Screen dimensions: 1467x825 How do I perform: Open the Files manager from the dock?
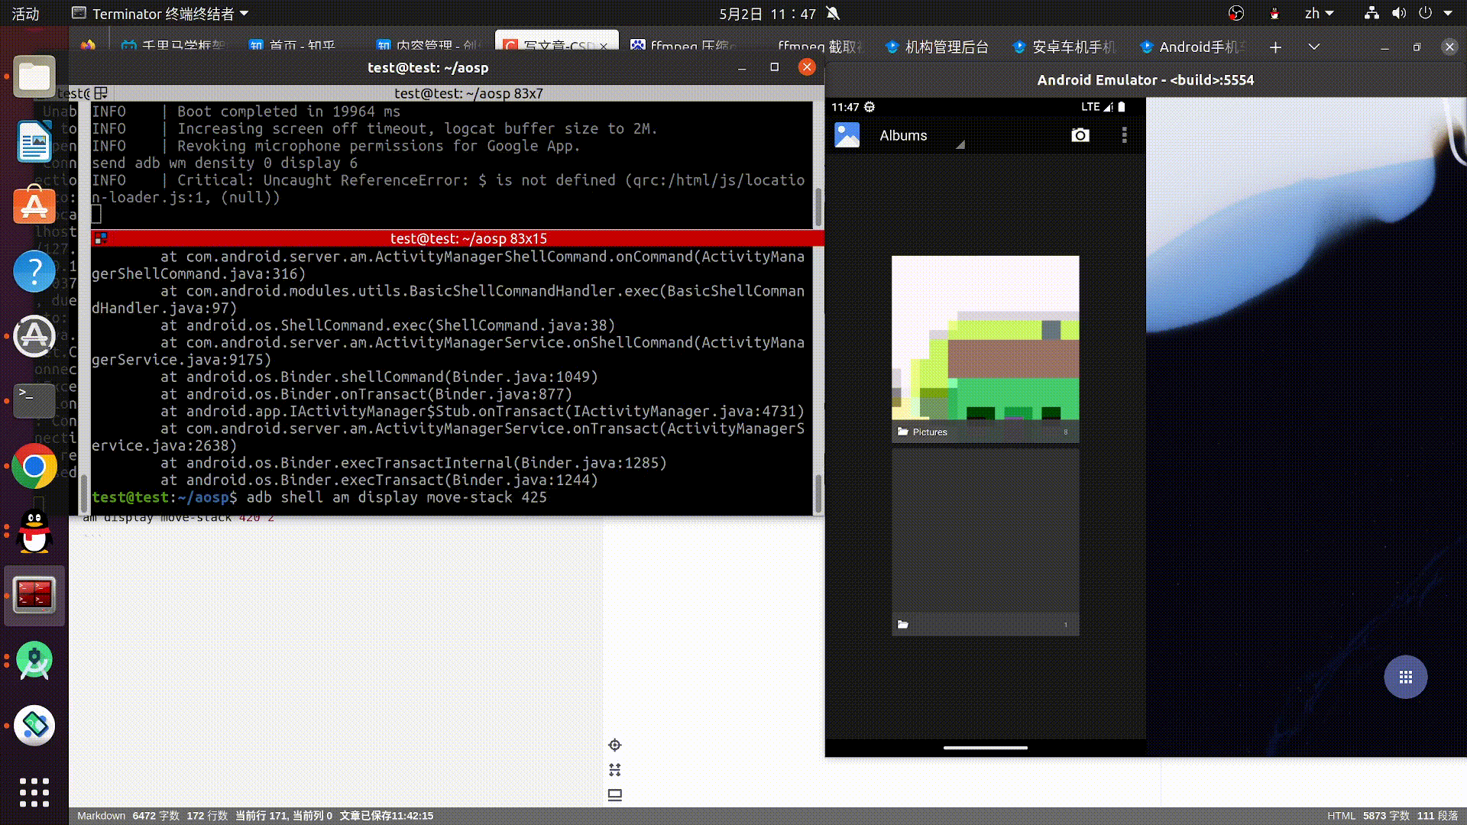click(x=34, y=76)
